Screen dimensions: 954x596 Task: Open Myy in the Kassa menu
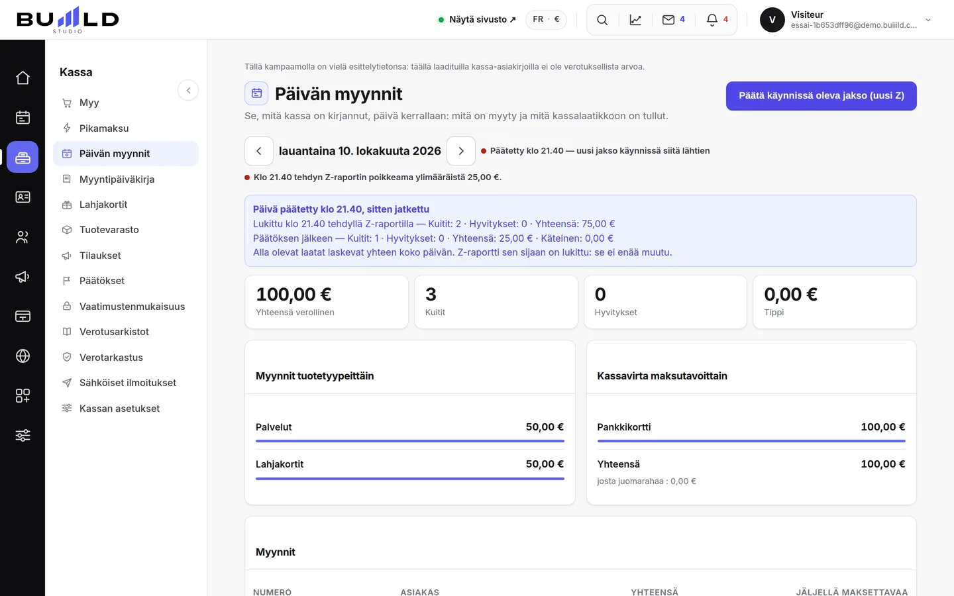click(x=126, y=103)
